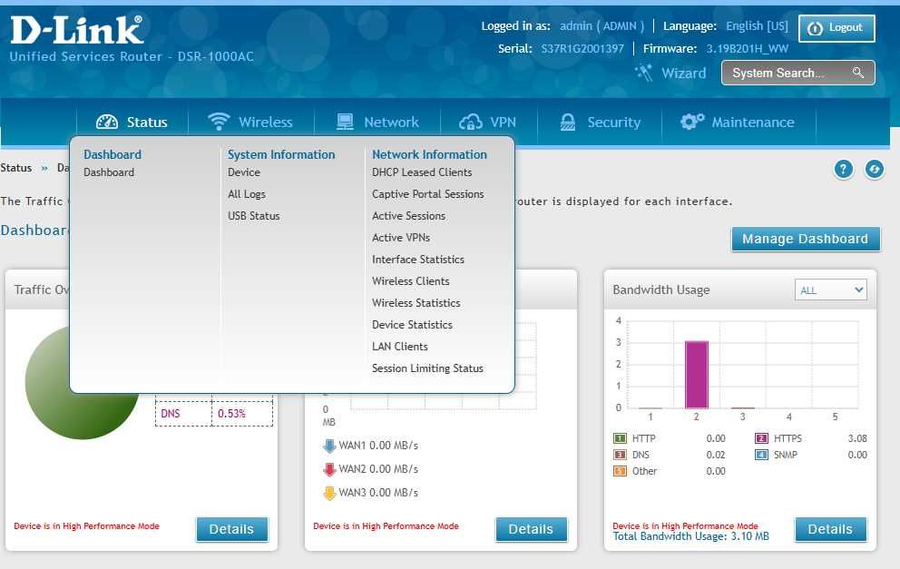The image size is (900, 569).
Task: Open the VPN menu
Action: tap(488, 122)
